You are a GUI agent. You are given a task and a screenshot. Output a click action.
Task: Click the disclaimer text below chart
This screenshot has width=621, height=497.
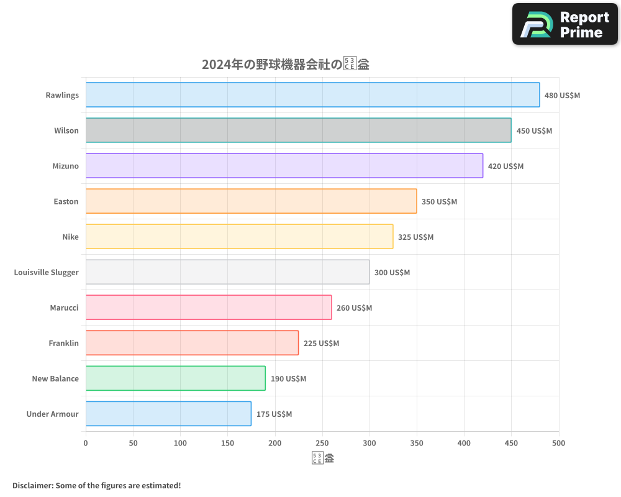(97, 485)
